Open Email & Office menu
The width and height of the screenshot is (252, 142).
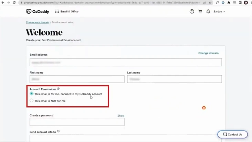pyautogui.click(x=70, y=12)
